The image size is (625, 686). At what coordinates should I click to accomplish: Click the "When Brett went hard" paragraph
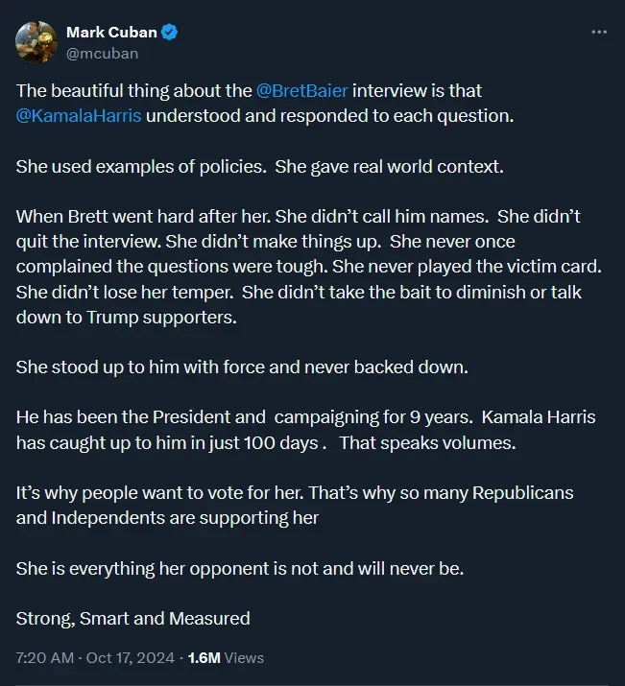298,267
